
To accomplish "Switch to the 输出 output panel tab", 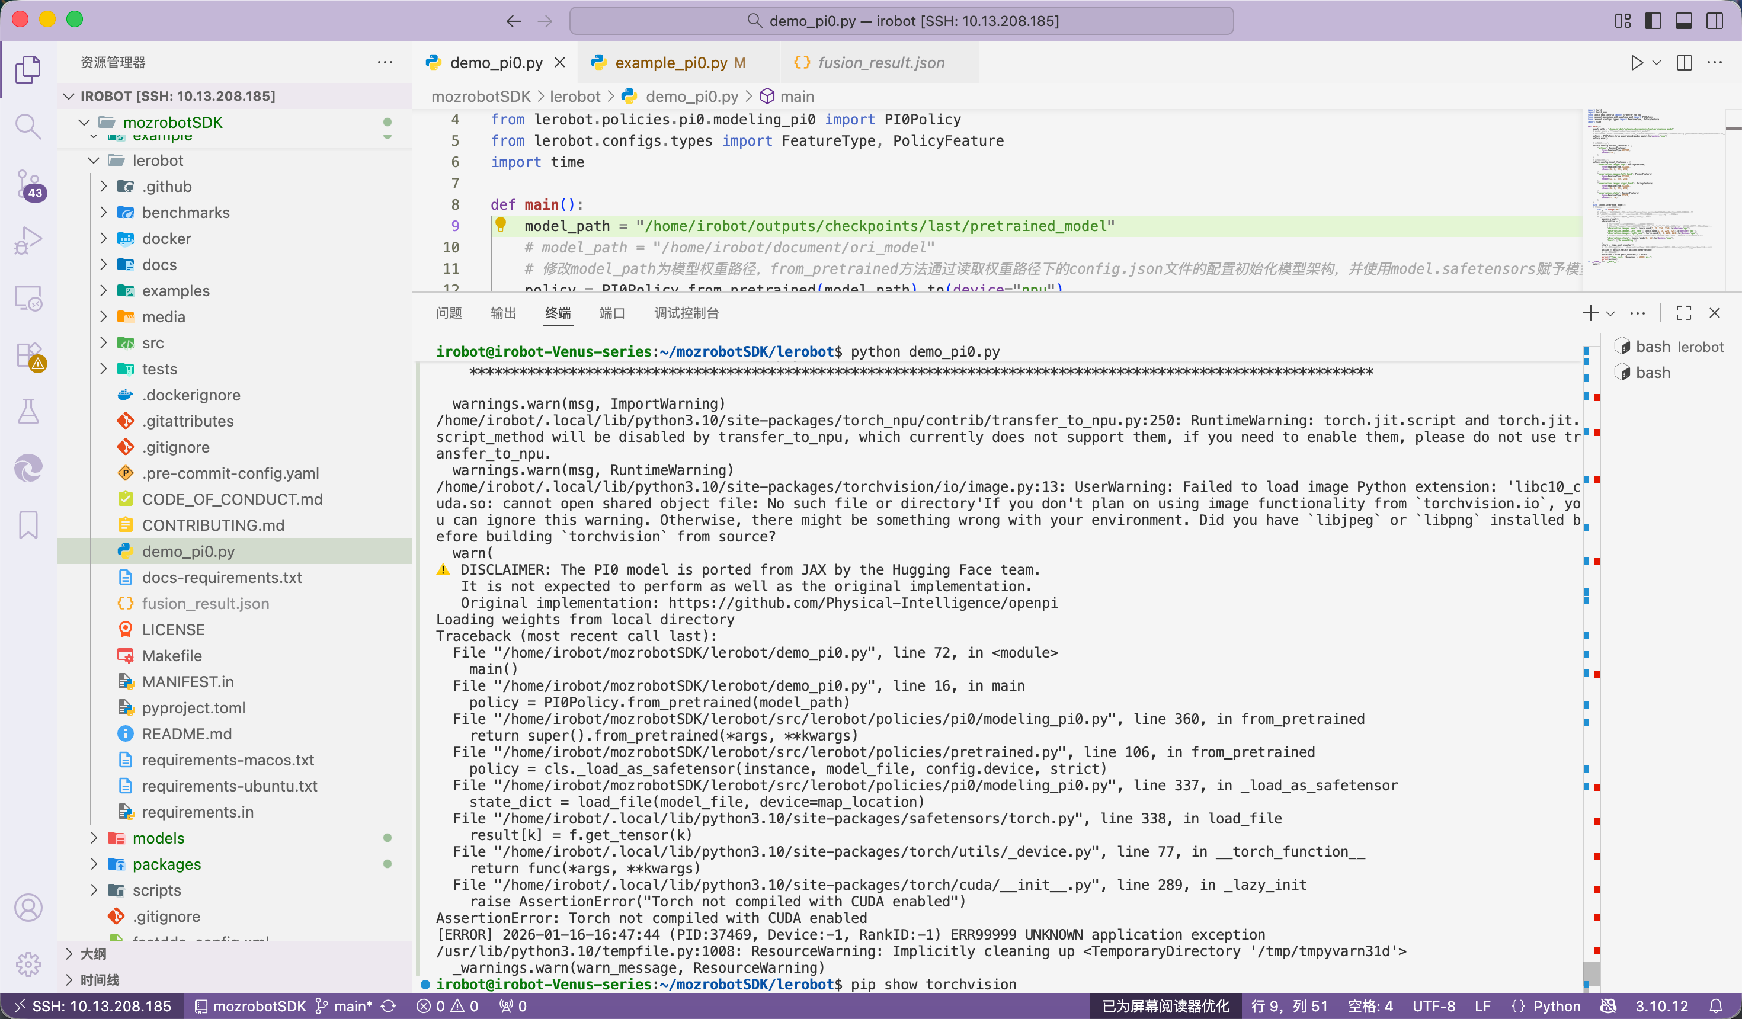I will tap(502, 313).
